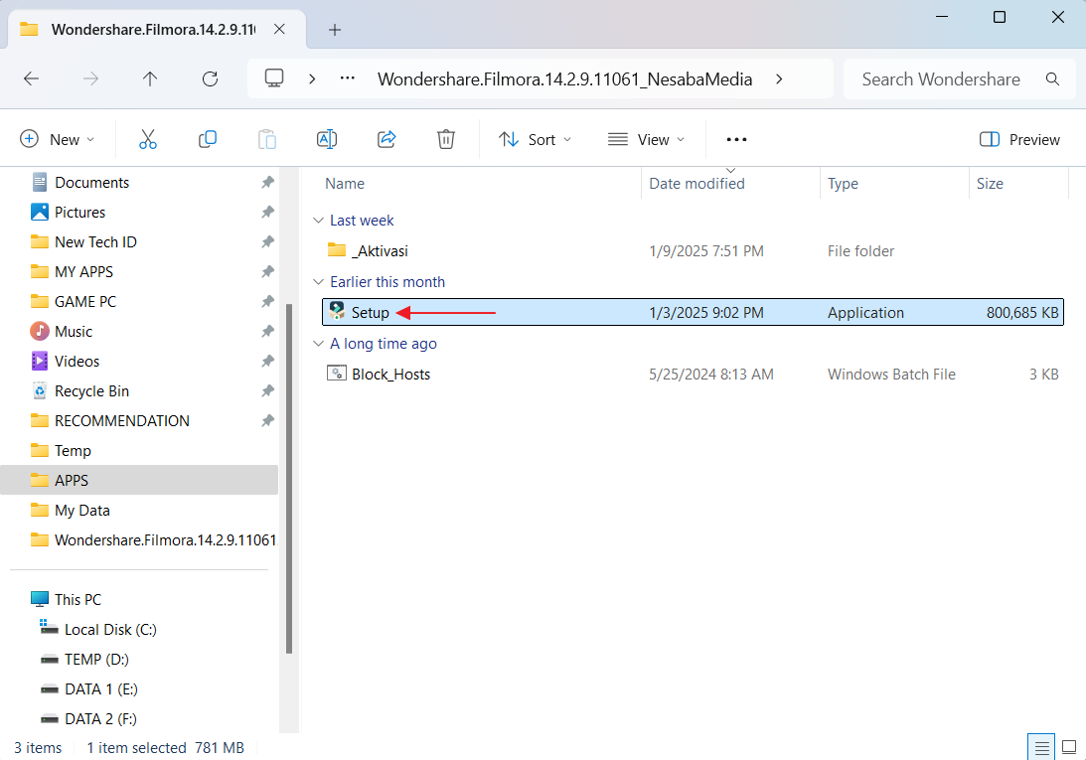Switch to details view in status bar
1086x760 pixels.
[x=1040, y=747]
